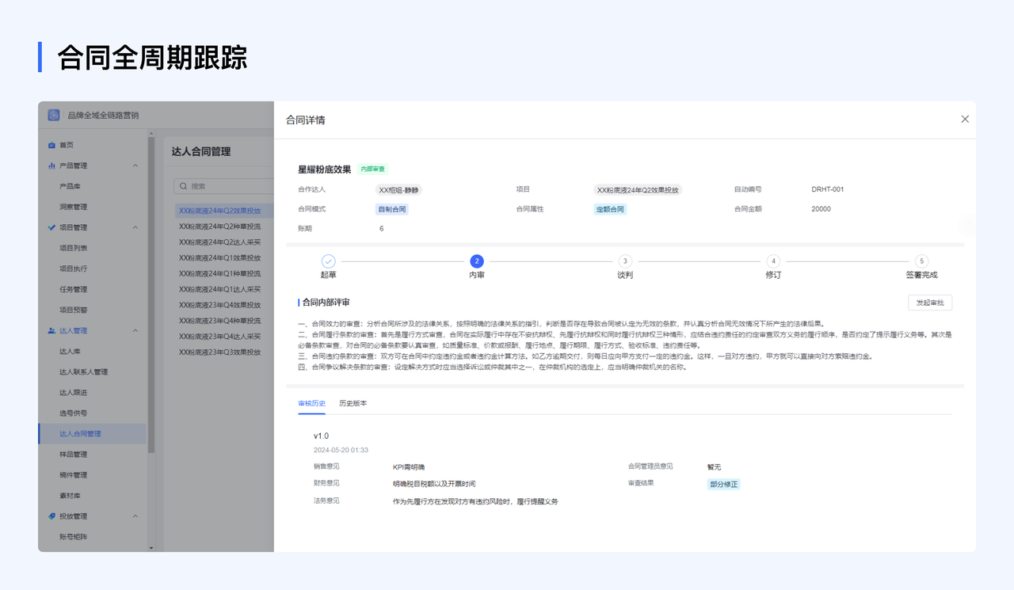Click the timestamp 2024-05-20 01:33

click(341, 450)
